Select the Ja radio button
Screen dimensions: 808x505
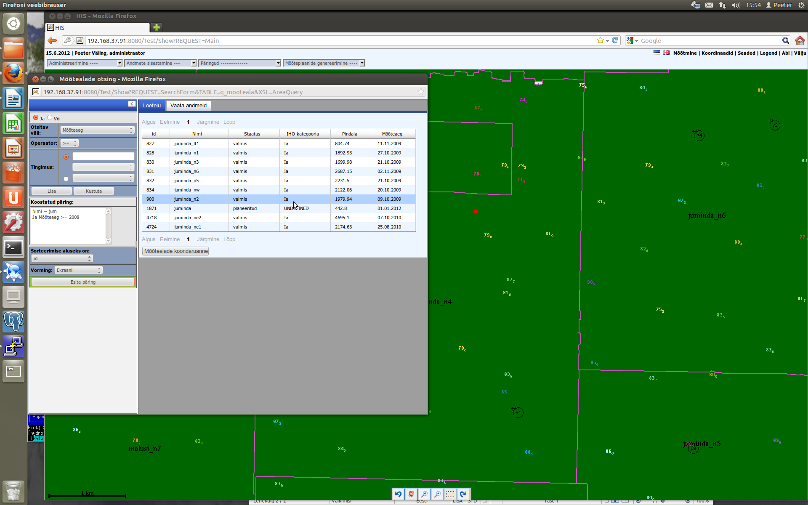[36, 118]
